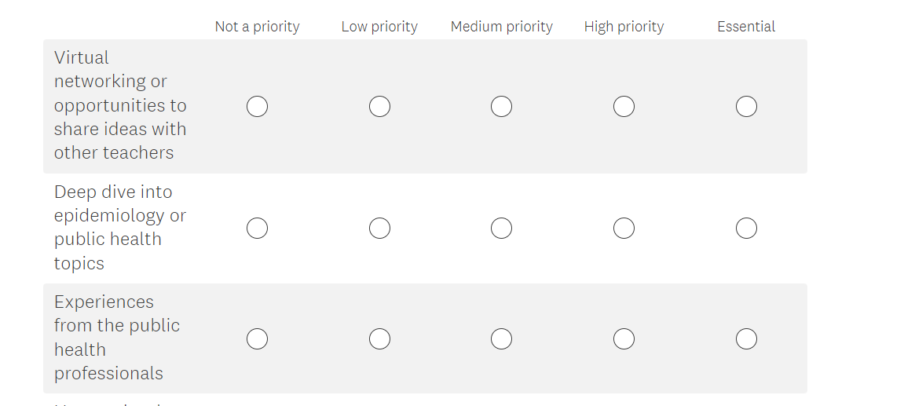
Task: Rate epidemiology deep dive as Low priority
Action: (x=379, y=228)
